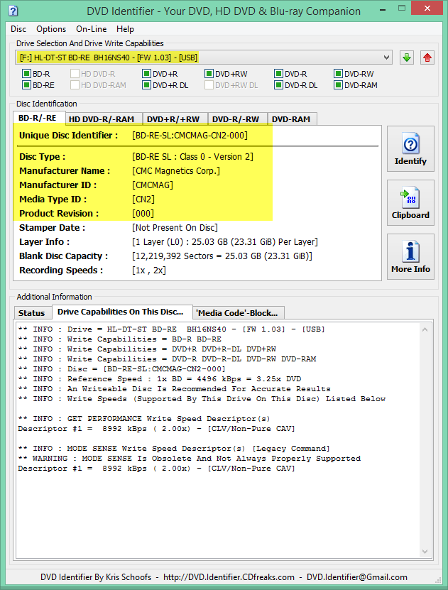Image resolution: width=448 pixels, height=590 pixels.
Task: Toggle the HD DVD-R checkbox
Action: click(75, 74)
